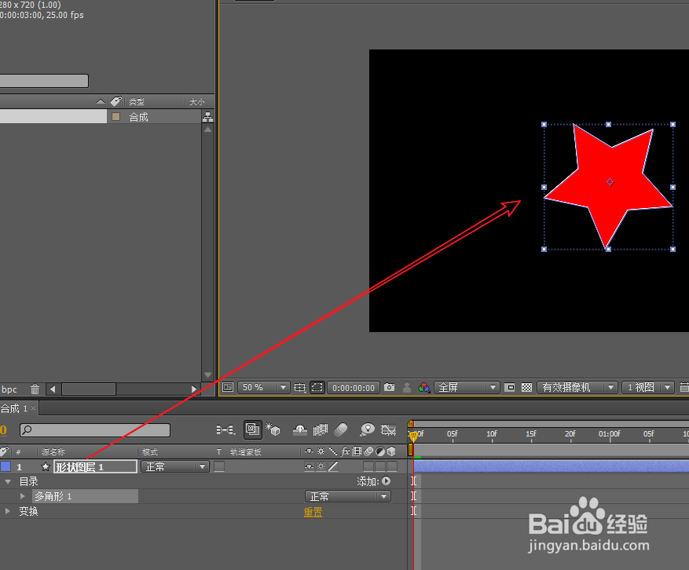Click the brainstorm lightbulb icon
This screenshot has height=570, width=689.
(367, 429)
